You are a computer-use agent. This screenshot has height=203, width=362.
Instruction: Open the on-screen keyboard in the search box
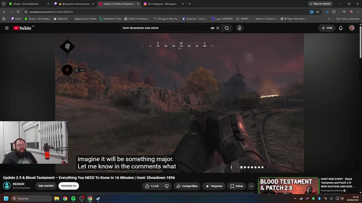213,28
